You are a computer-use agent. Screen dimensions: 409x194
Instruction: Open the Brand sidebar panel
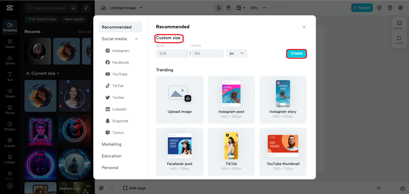[10, 175]
